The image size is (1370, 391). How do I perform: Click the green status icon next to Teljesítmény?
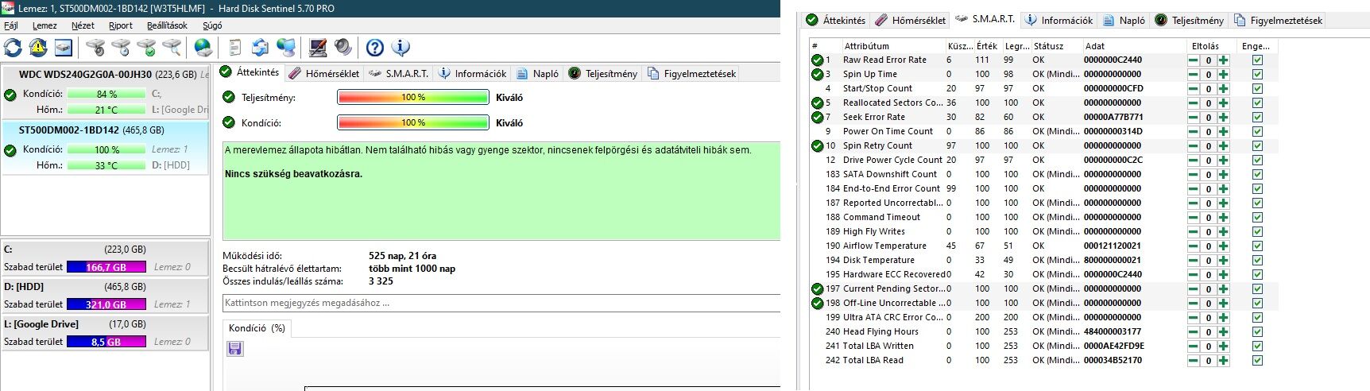click(x=229, y=97)
